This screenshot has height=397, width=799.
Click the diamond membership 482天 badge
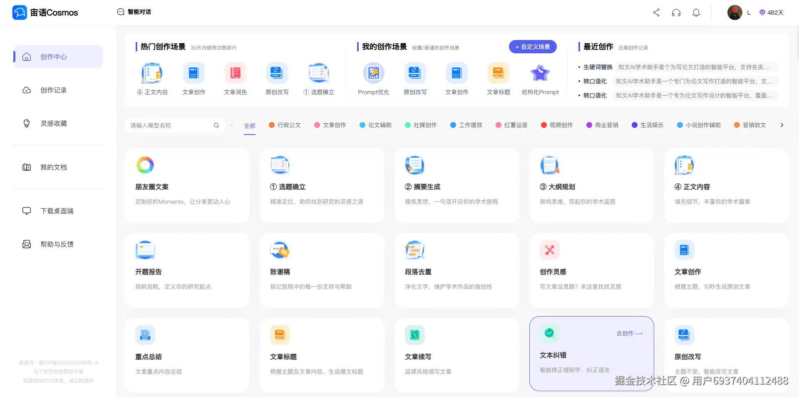click(x=771, y=12)
